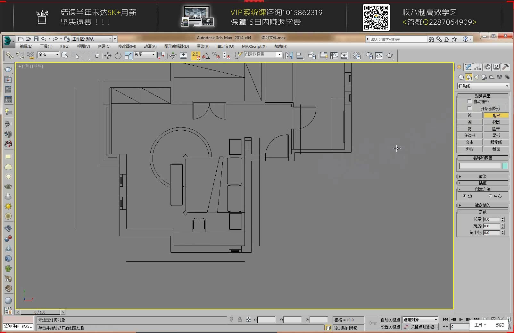Open the 样条线 dropdown
The height and width of the screenshot is (333, 514).
click(x=483, y=86)
